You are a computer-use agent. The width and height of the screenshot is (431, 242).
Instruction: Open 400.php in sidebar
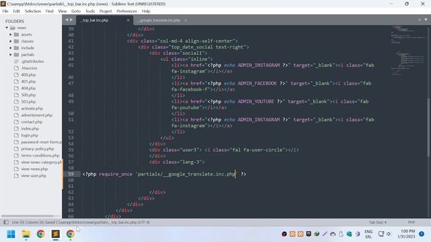[28, 75]
